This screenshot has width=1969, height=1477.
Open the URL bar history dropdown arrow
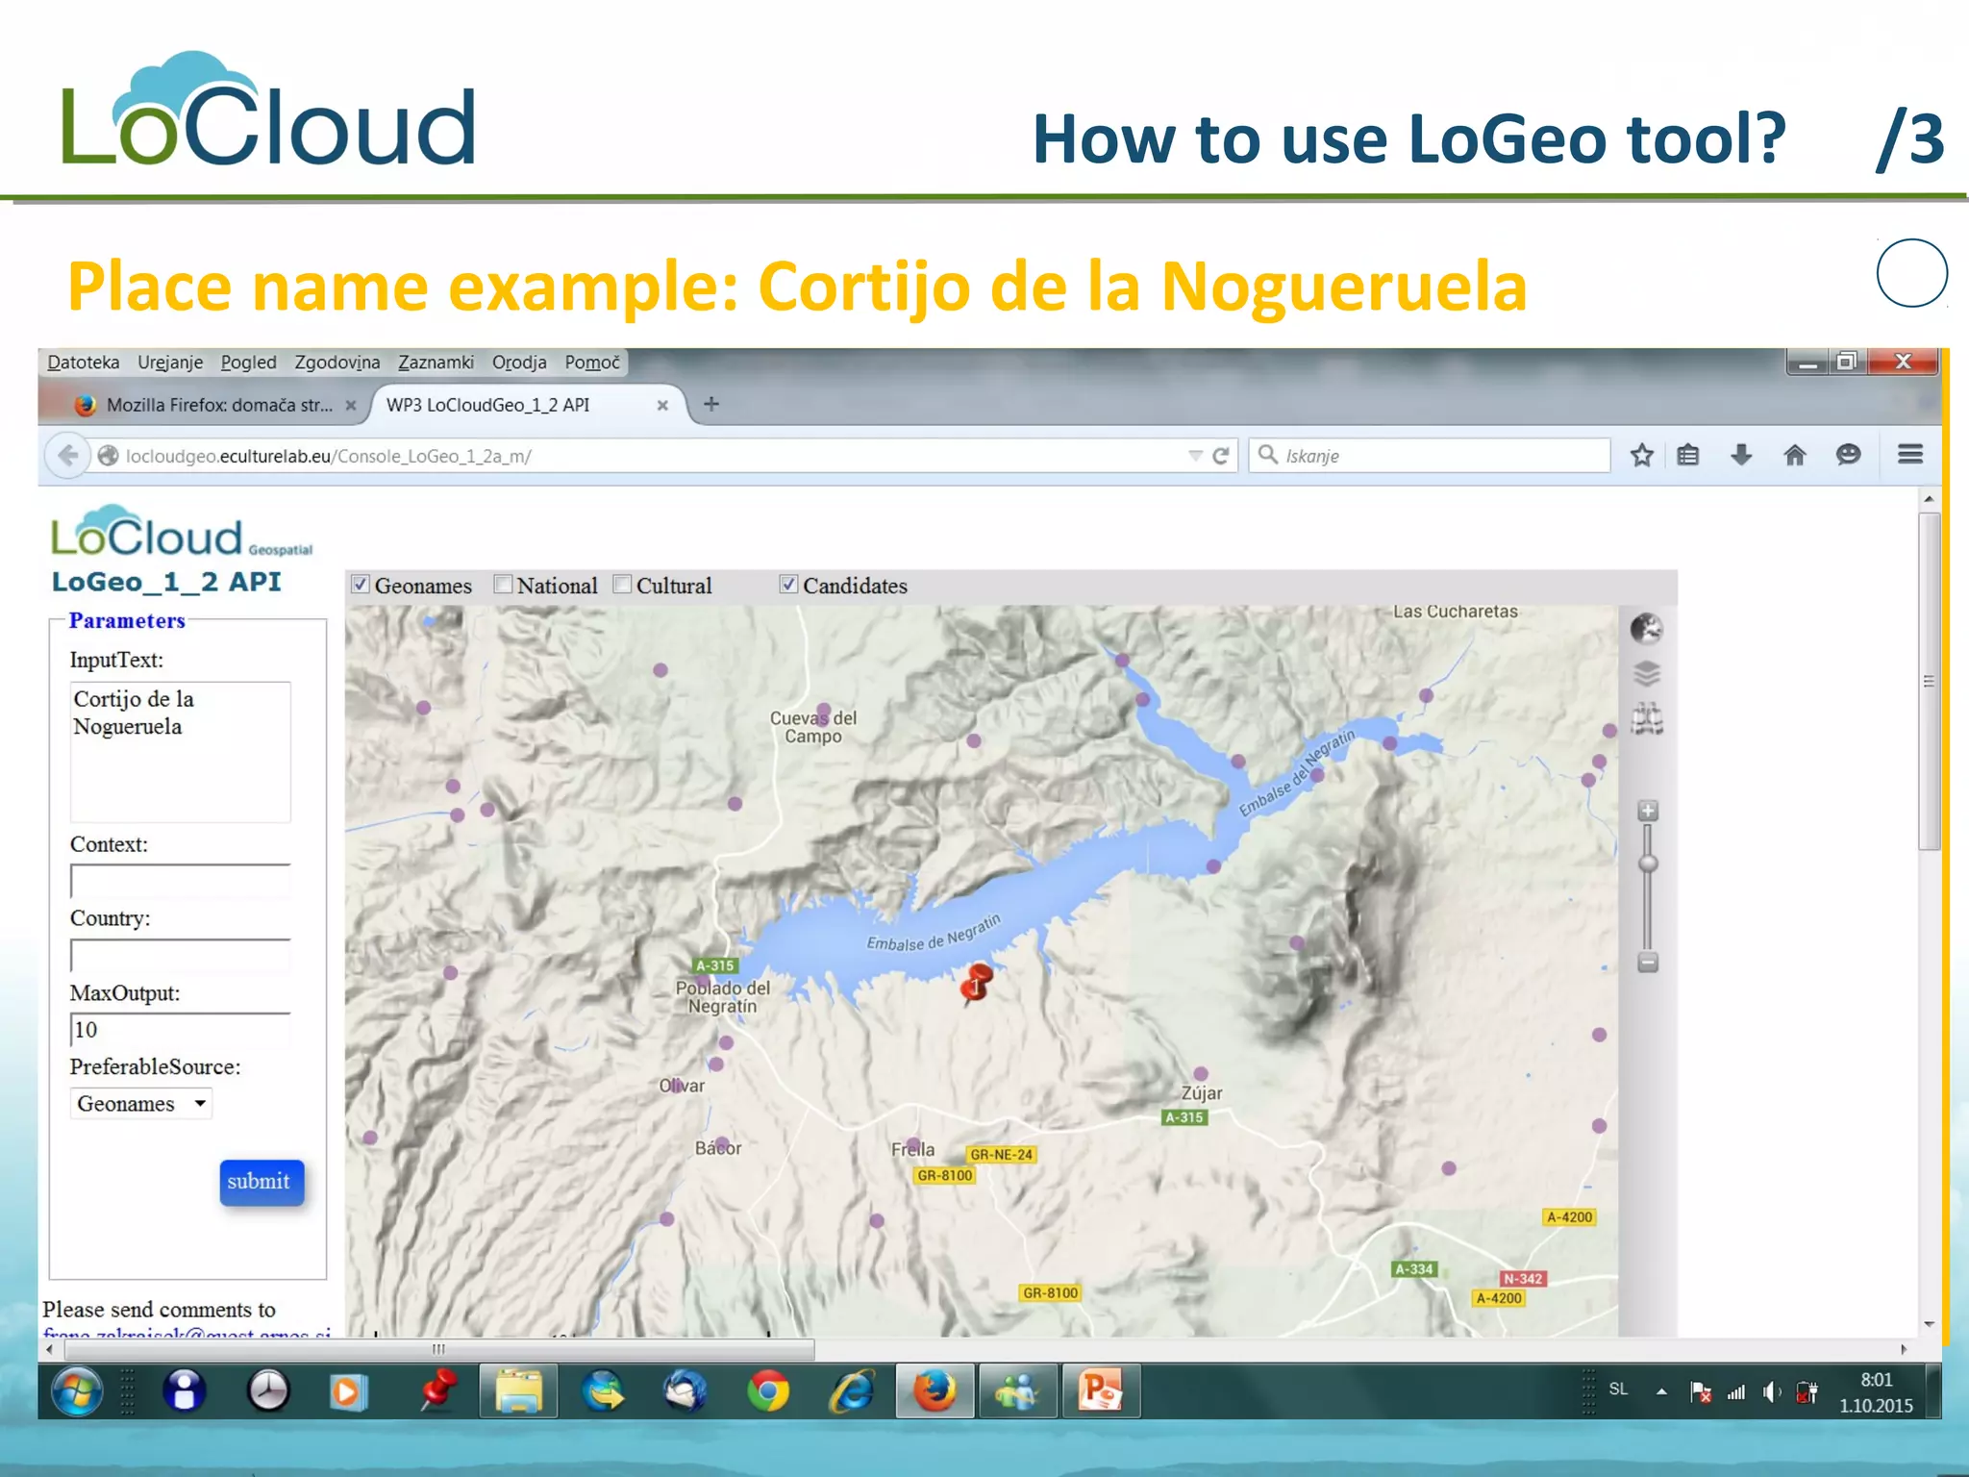(1195, 456)
